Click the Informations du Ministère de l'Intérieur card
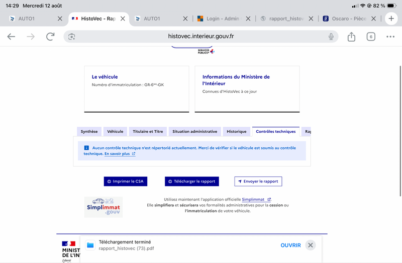Image resolution: width=402 pixels, height=263 pixels. click(x=247, y=89)
